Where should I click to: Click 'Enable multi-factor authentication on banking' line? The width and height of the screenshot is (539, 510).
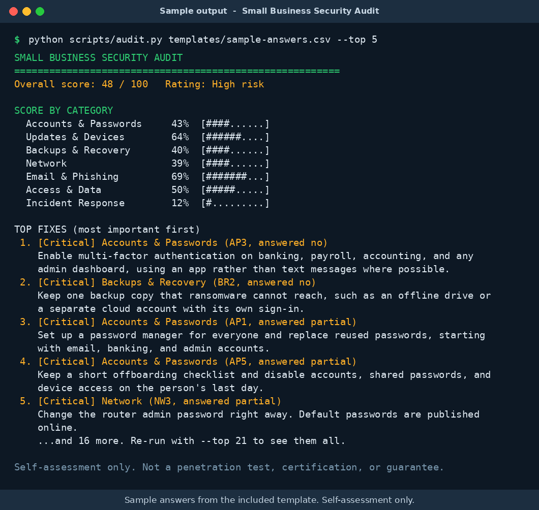coord(255,256)
